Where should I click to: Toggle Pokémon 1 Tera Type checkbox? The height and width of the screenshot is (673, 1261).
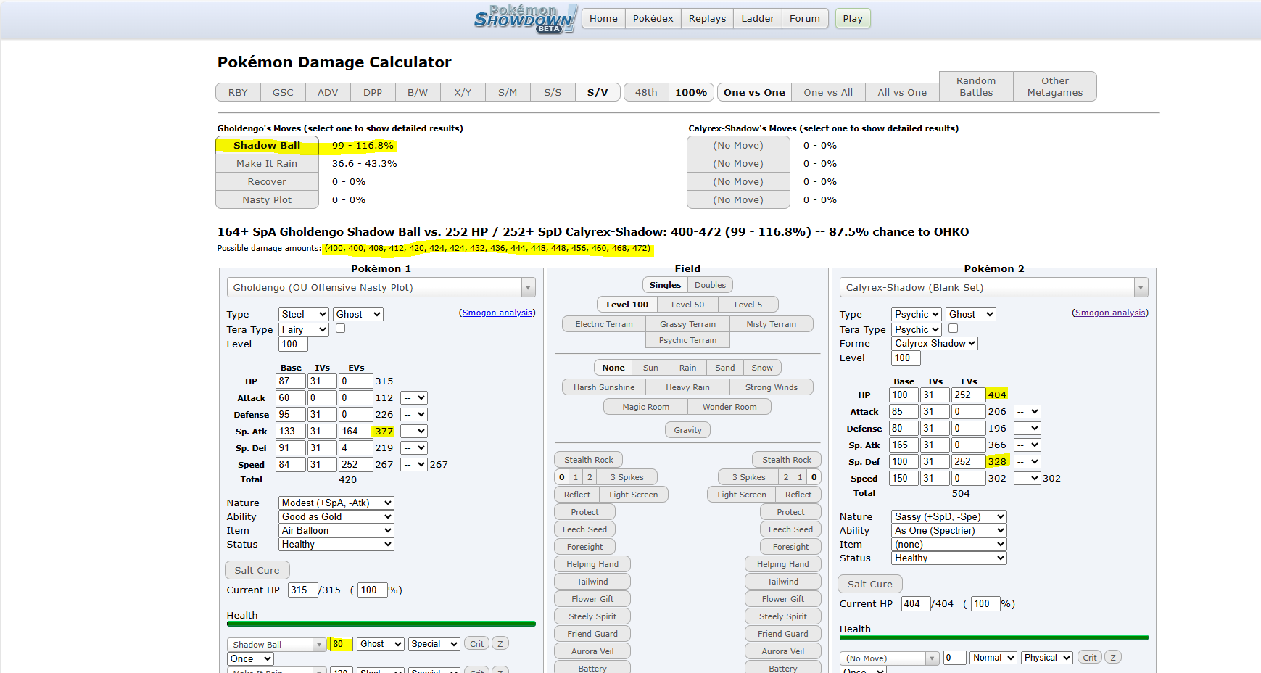(x=340, y=329)
